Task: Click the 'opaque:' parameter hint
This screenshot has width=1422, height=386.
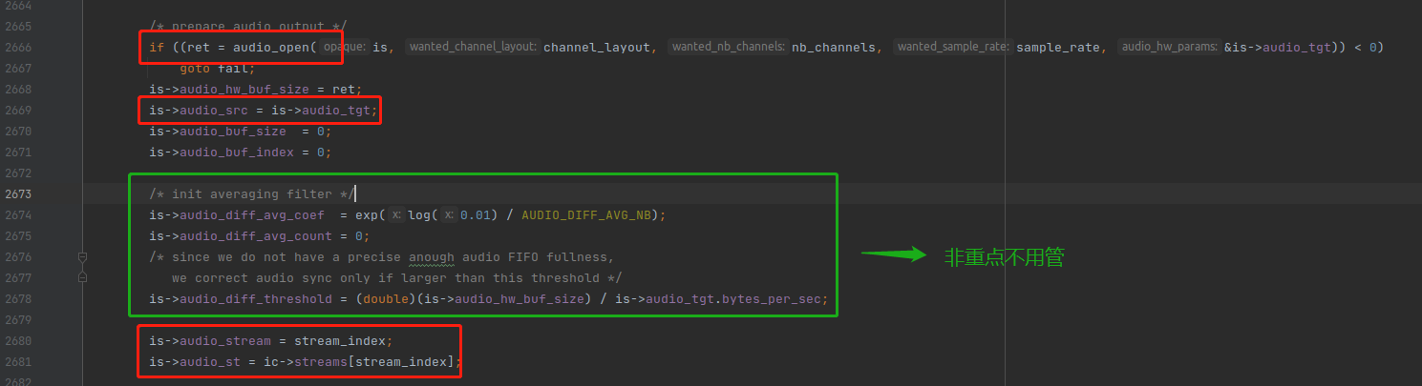Action: 344,46
